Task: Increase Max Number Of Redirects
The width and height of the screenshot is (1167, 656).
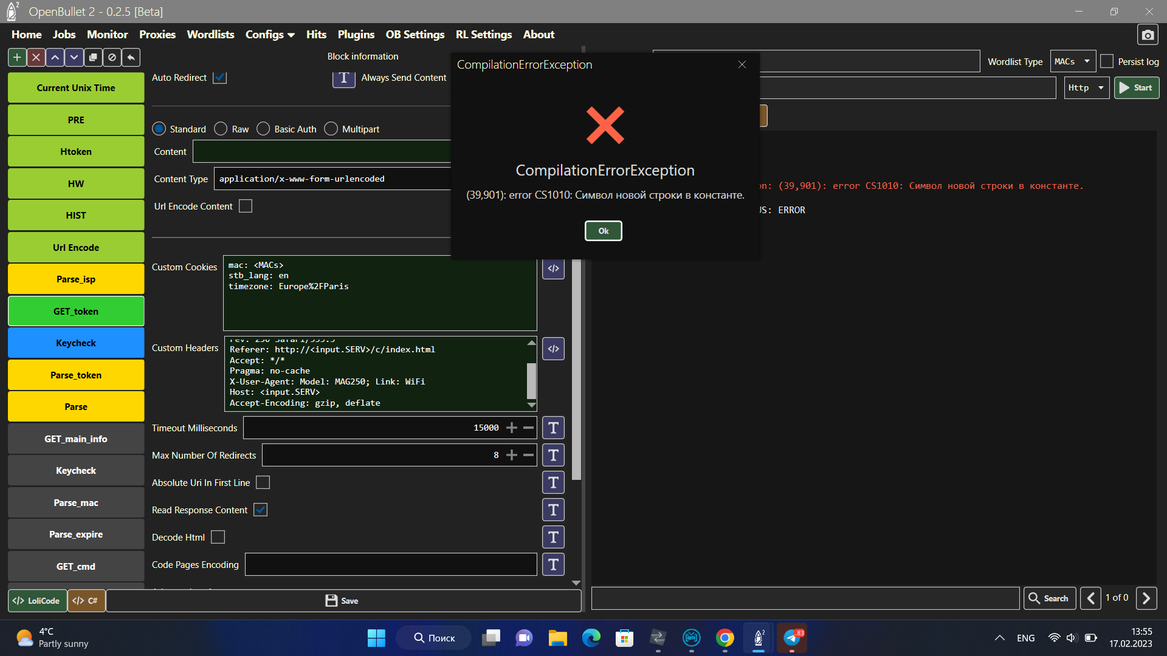Action: pyautogui.click(x=512, y=455)
